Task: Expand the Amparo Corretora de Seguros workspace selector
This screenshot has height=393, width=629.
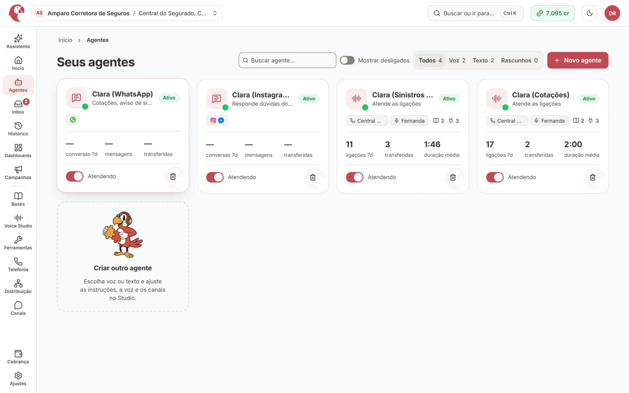Action: 127,13
